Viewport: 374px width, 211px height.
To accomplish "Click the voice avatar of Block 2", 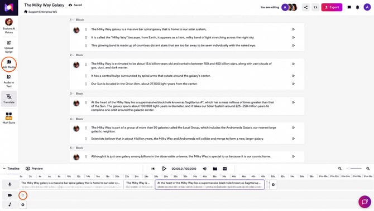I will click(76, 65).
